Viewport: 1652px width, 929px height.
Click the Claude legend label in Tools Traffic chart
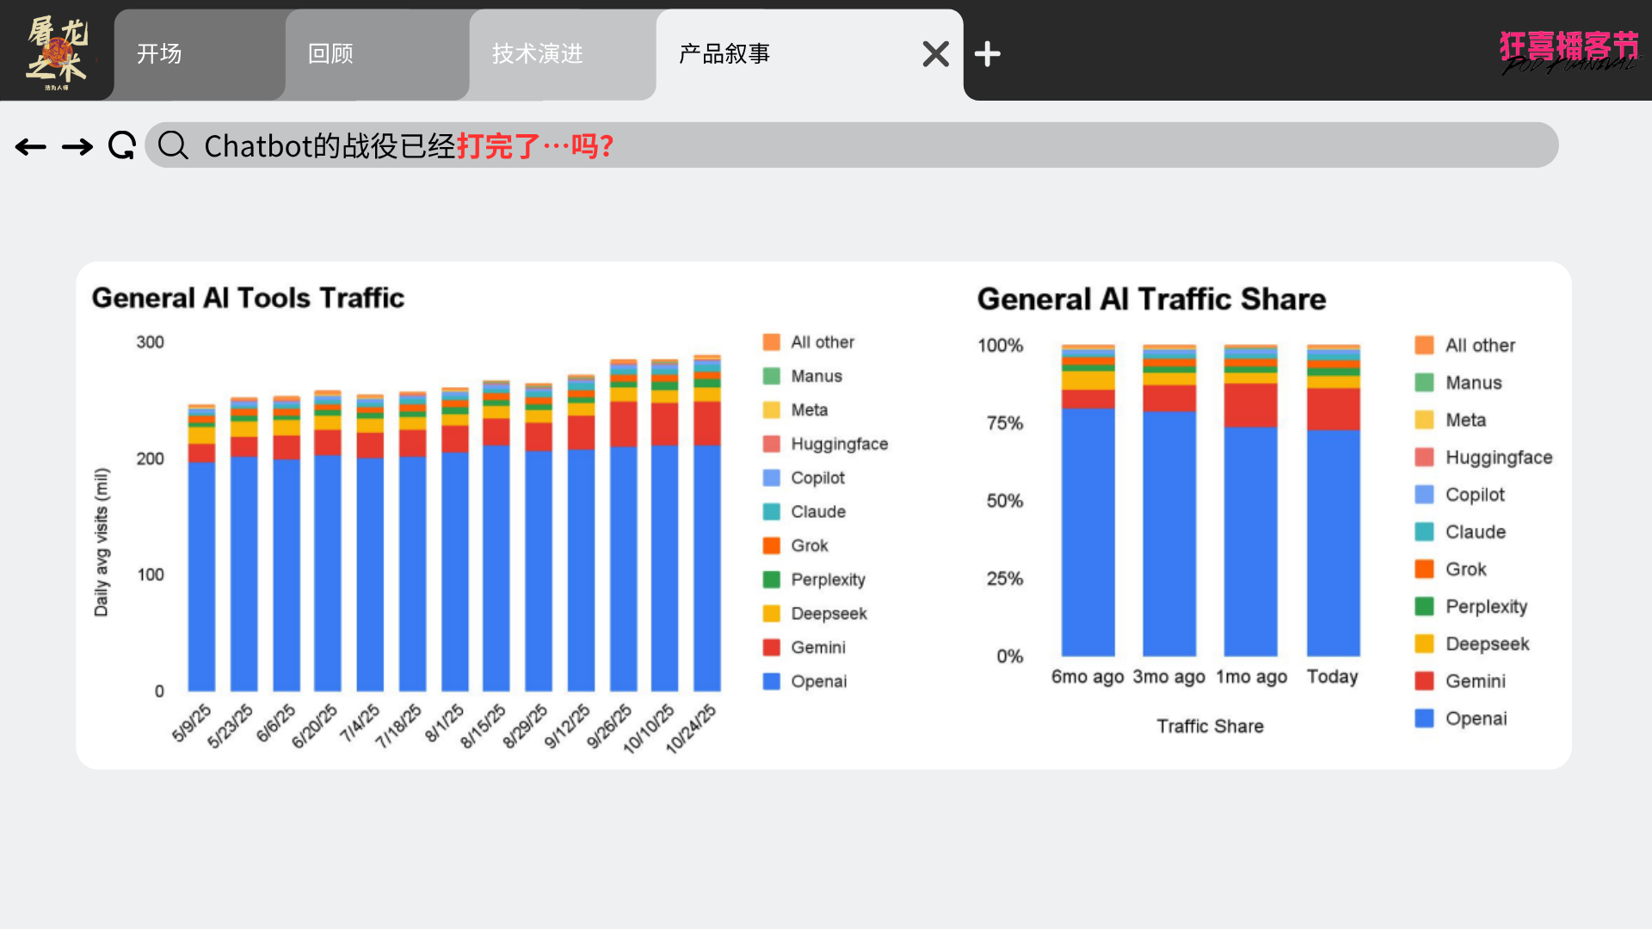[817, 512]
